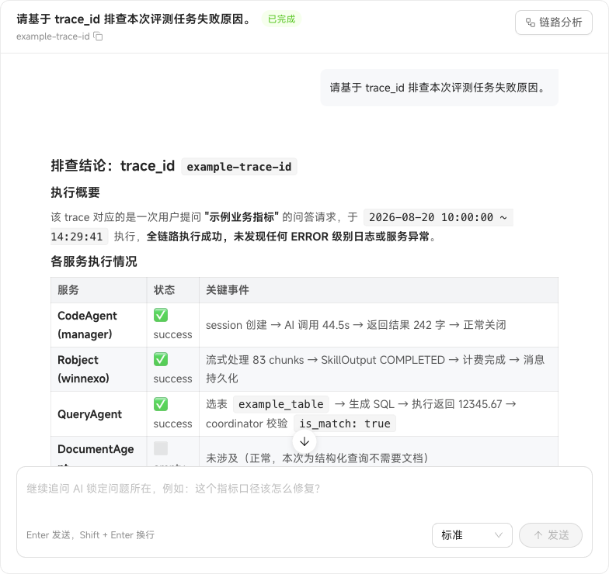Click the chevron of the 标准 selector
This screenshot has width=609, height=574.
click(499, 535)
